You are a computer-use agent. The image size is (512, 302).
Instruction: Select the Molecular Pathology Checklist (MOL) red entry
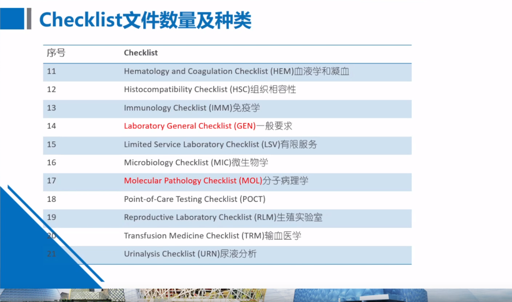point(192,181)
